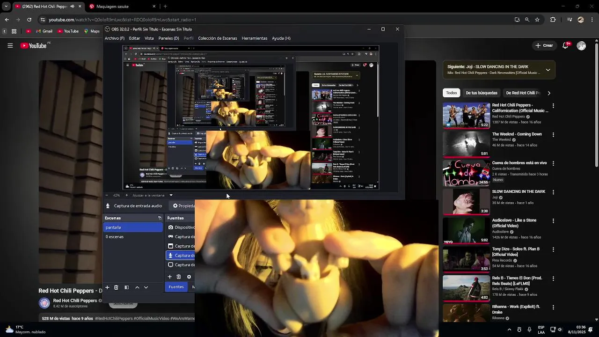The image size is (599, 337).
Task: Click Tony Dize Solos video thumbnail
Action: [466, 259]
